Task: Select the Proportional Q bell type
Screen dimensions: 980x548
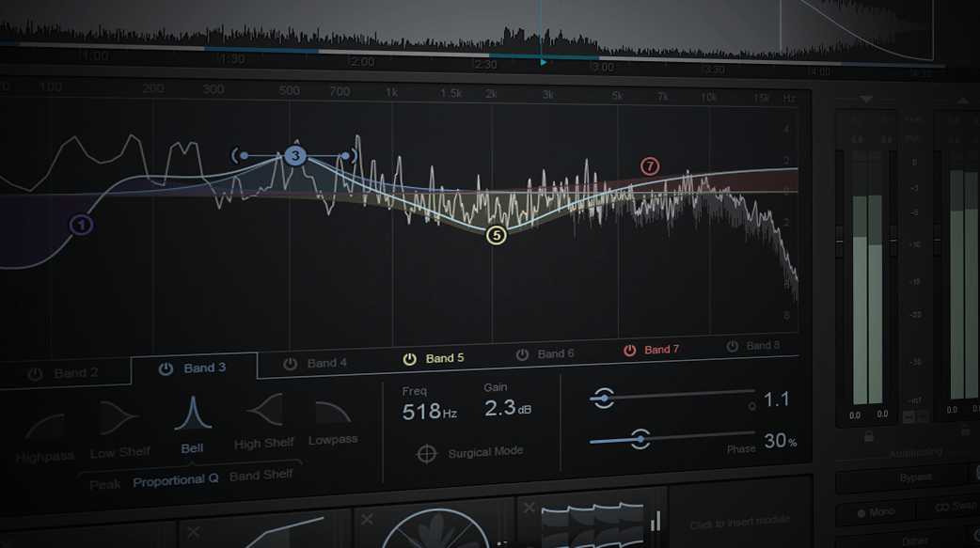Action: (176, 480)
